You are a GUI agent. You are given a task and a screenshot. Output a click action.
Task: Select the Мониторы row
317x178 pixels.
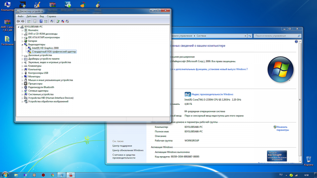point(32,76)
